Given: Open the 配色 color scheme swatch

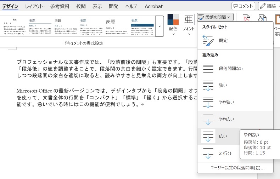Looking at the screenshot, I should pos(173,20).
